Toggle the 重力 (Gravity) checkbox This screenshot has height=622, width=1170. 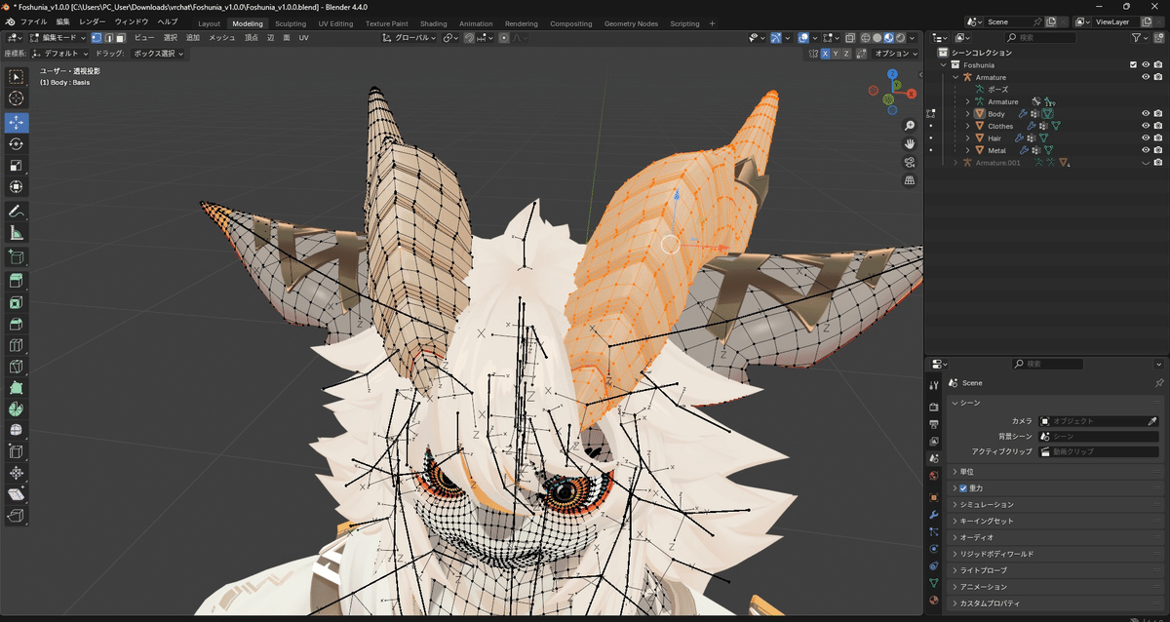963,487
